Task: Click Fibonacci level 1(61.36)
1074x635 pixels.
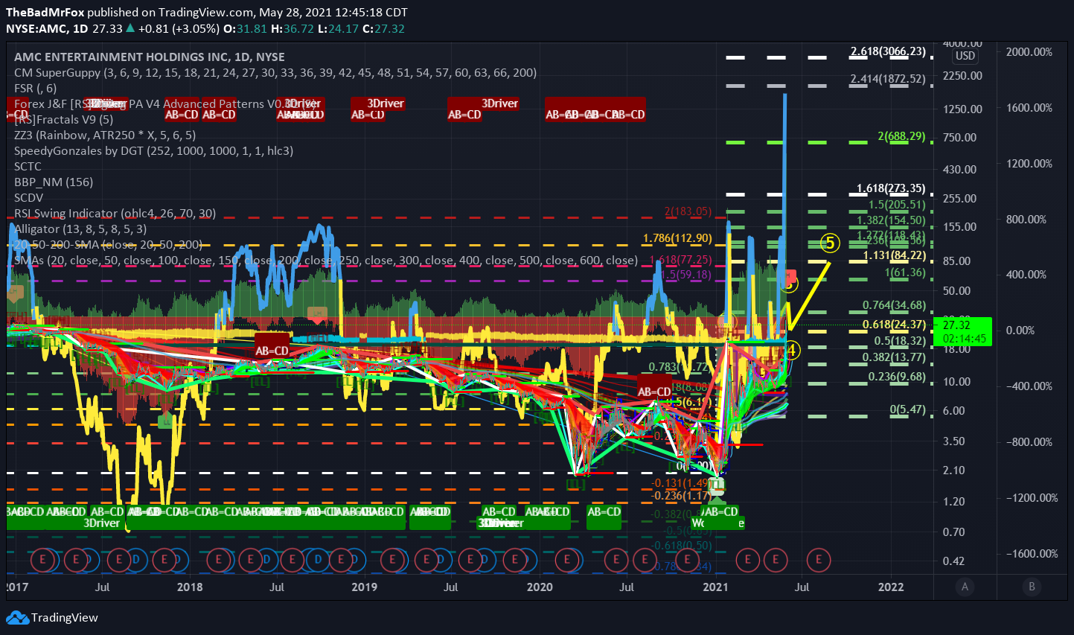Action: point(905,272)
